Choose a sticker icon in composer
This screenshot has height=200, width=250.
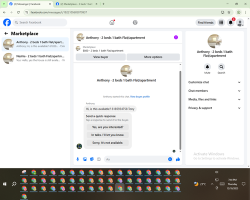point(92,159)
